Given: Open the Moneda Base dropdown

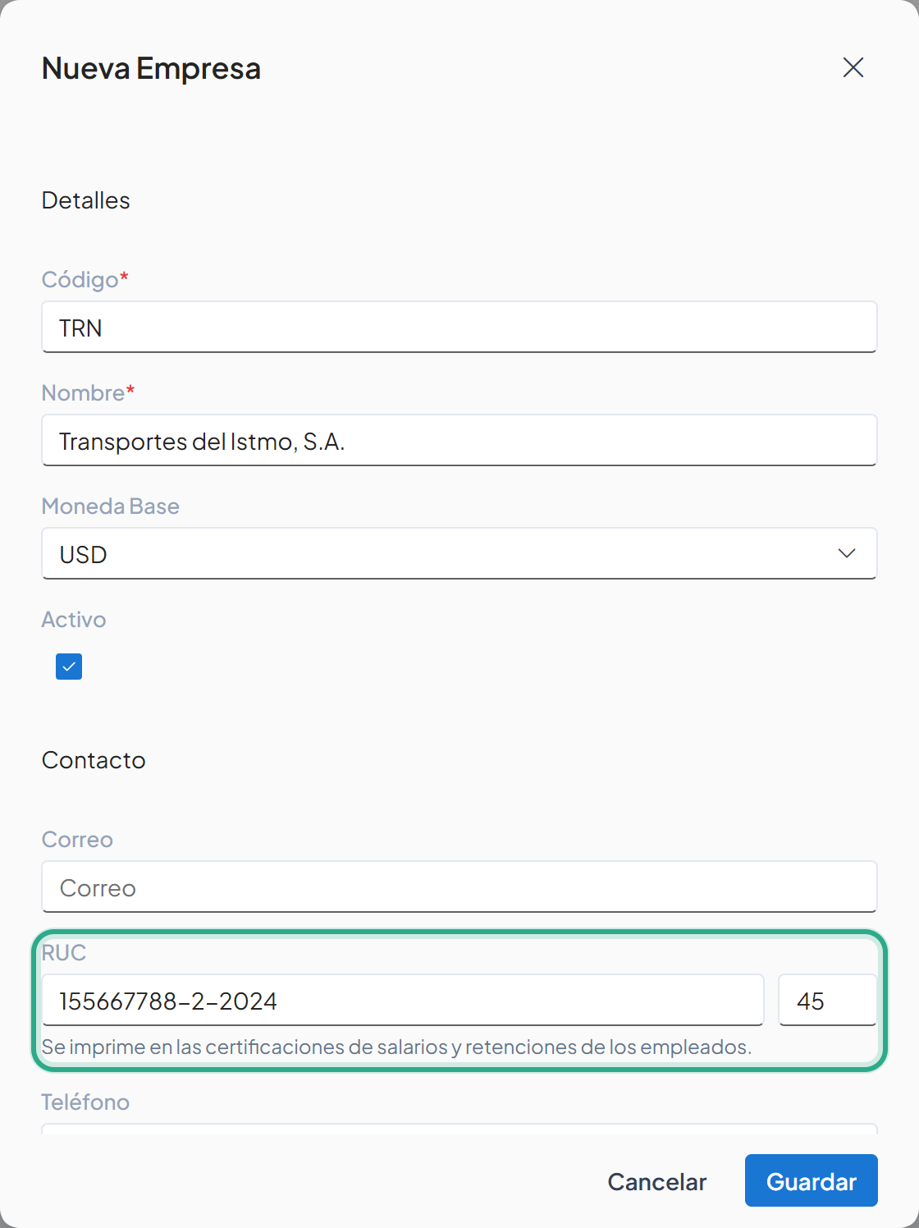Looking at the screenshot, I should [459, 553].
